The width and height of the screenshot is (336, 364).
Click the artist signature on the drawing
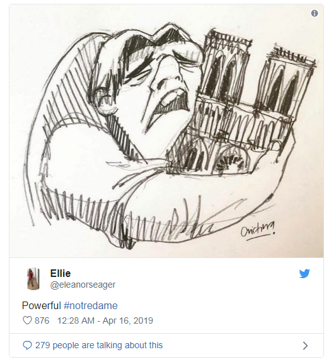258,230
